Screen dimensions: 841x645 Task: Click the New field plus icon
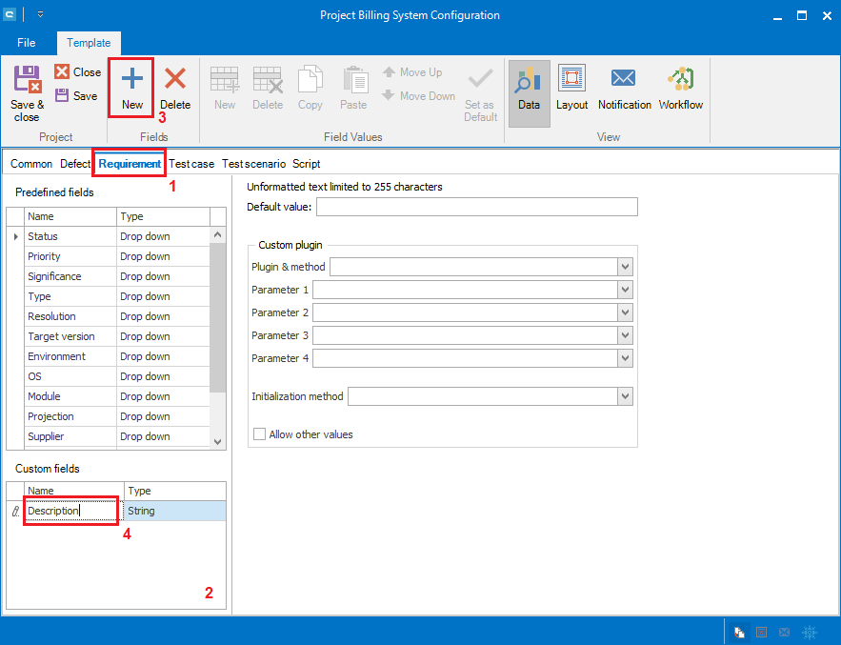click(132, 80)
